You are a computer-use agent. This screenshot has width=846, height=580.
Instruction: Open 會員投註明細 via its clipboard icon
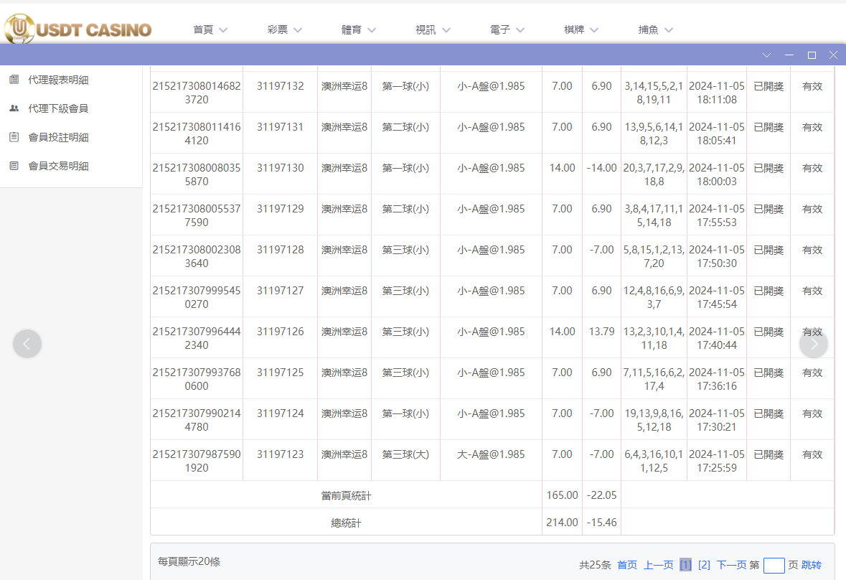pos(12,137)
